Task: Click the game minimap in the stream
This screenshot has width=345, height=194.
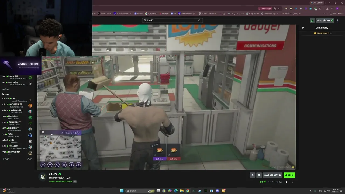Action: point(60,148)
